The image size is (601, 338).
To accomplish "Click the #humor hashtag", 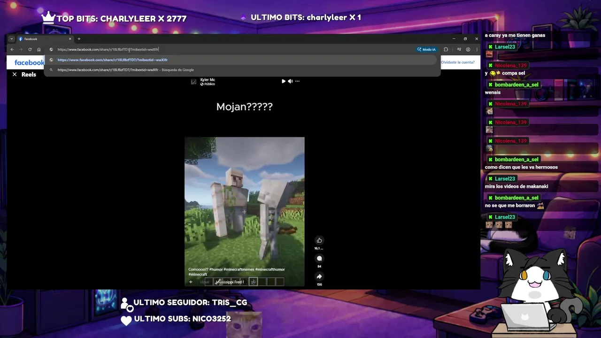I will coord(216,269).
